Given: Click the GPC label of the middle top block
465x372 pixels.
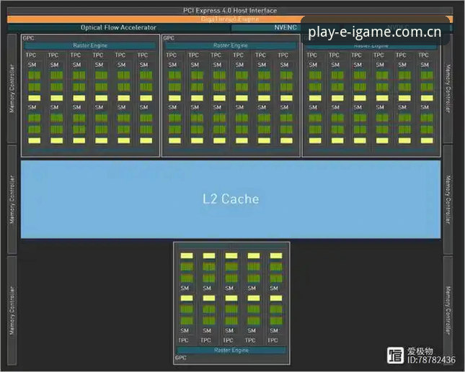Looking at the screenshot, I should [169, 38].
